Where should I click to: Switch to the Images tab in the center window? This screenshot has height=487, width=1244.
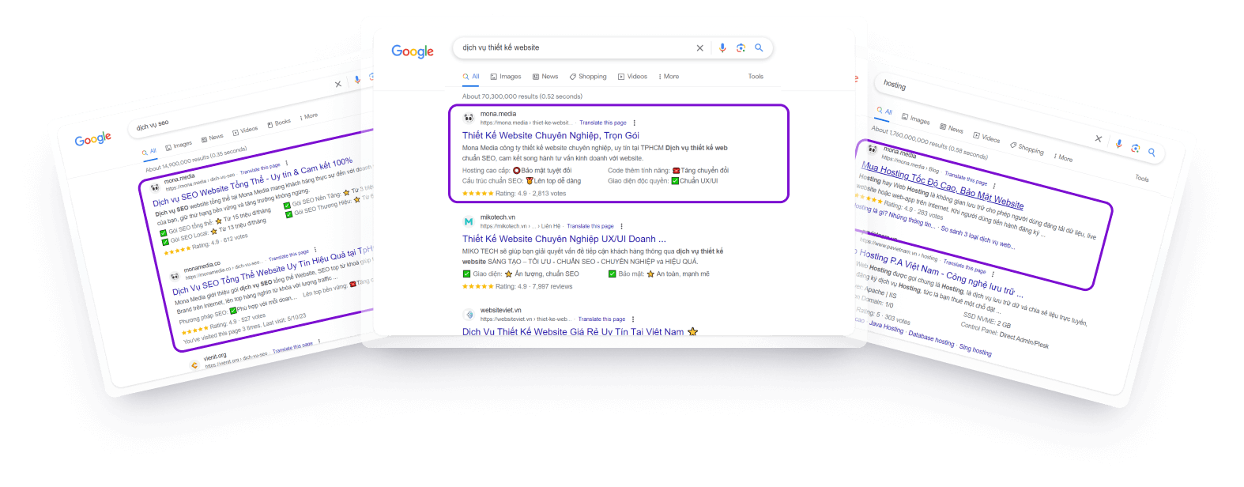(x=506, y=77)
